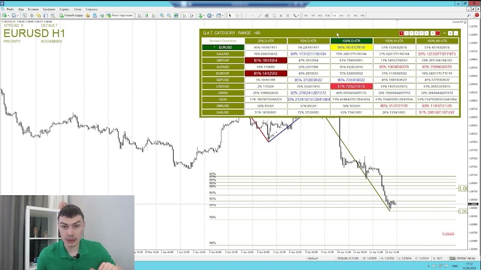Zoom out on the chart
481x270 pixels.
click(x=169, y=16)
